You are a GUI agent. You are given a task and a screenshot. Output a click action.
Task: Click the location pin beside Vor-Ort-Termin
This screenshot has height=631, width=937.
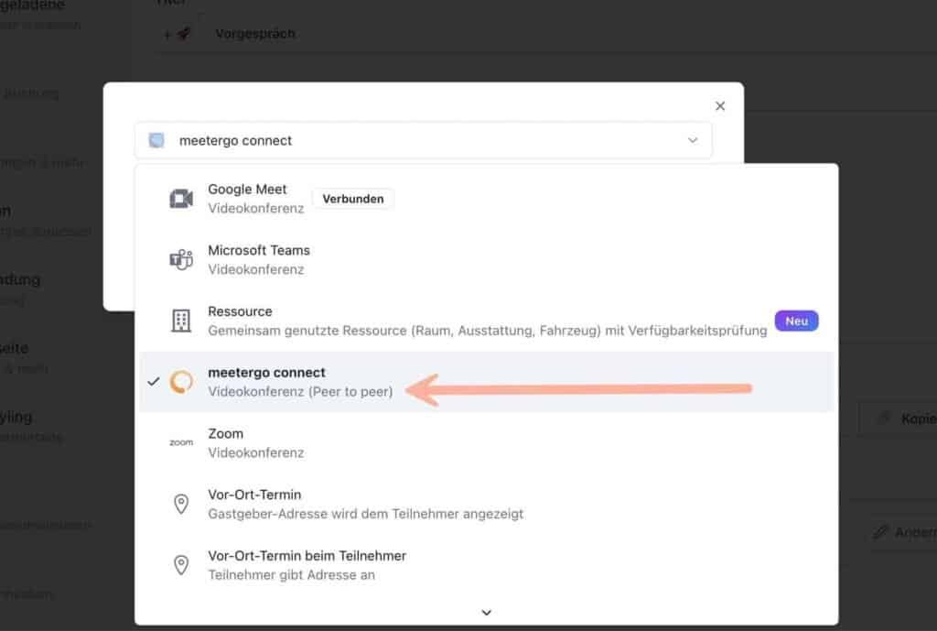(x=180, y=503)
